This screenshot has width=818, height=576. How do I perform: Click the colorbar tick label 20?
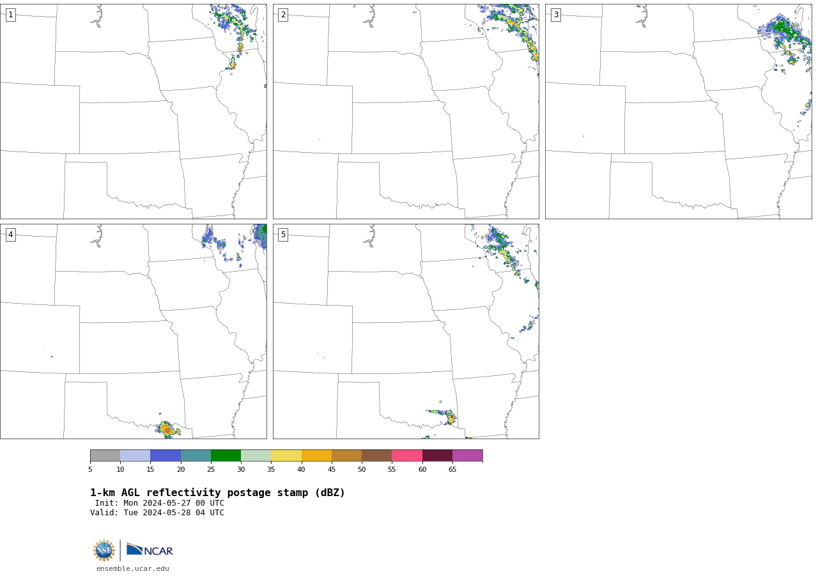(x=181, y=470)
